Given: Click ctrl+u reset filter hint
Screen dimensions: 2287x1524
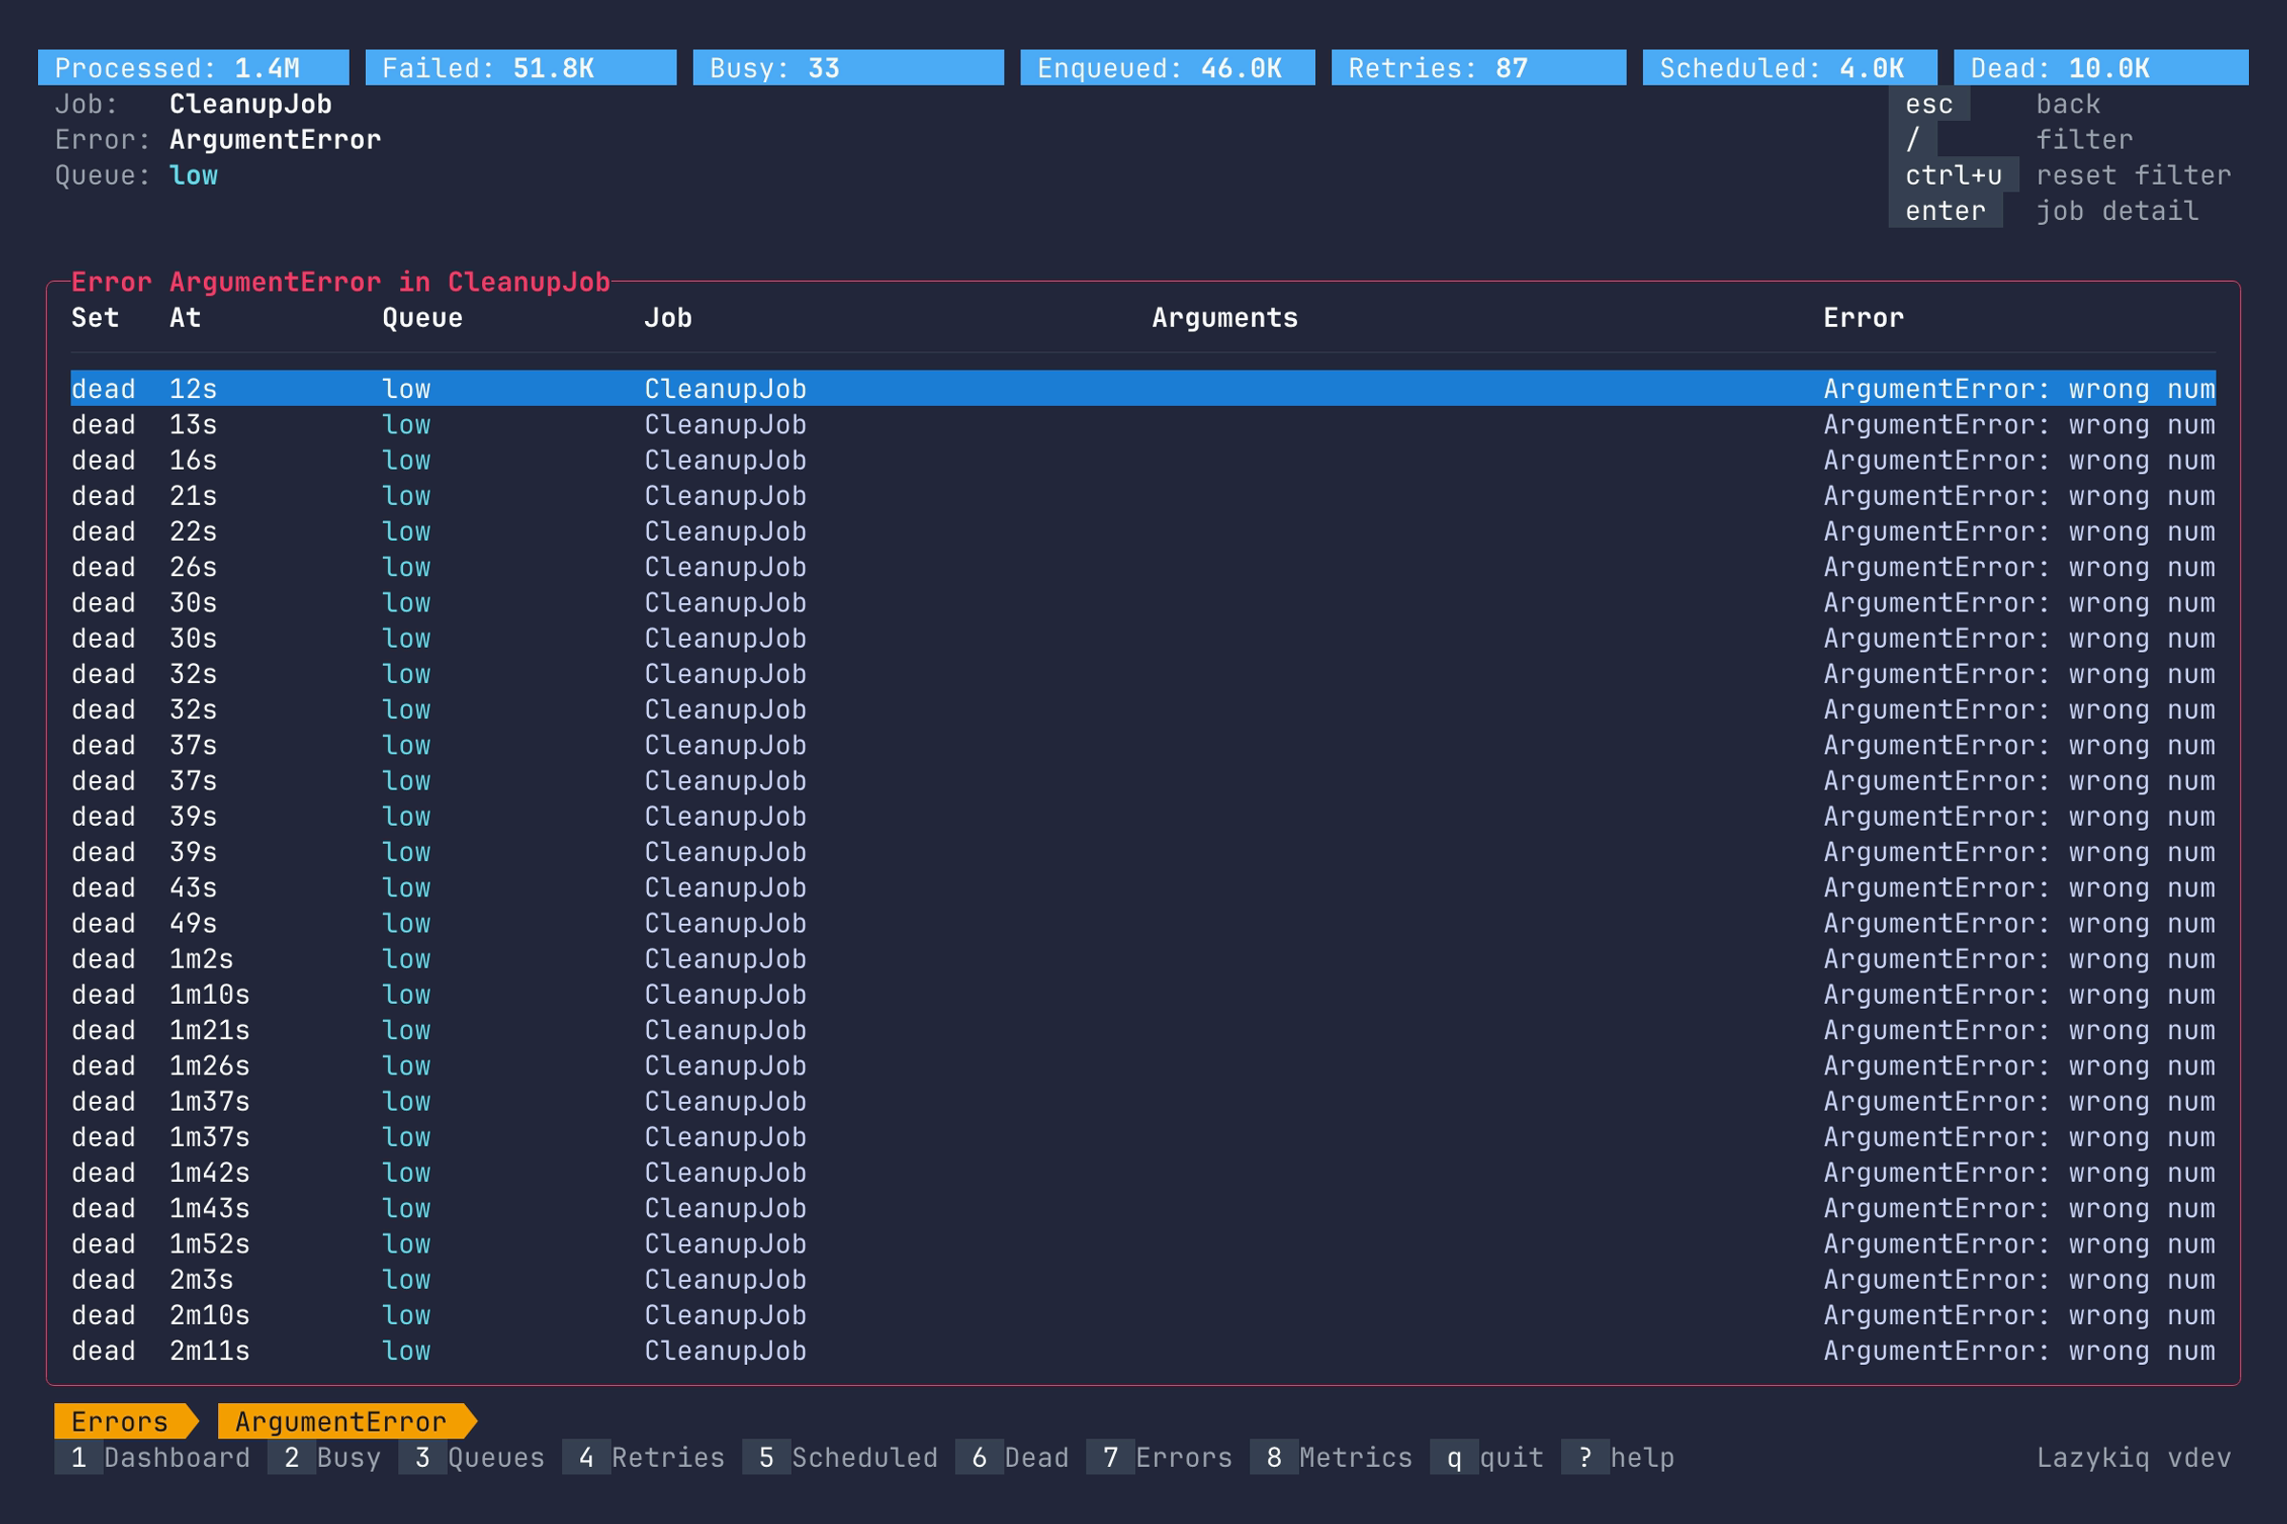Looking at the screenshot, I should click(1953, 176).
